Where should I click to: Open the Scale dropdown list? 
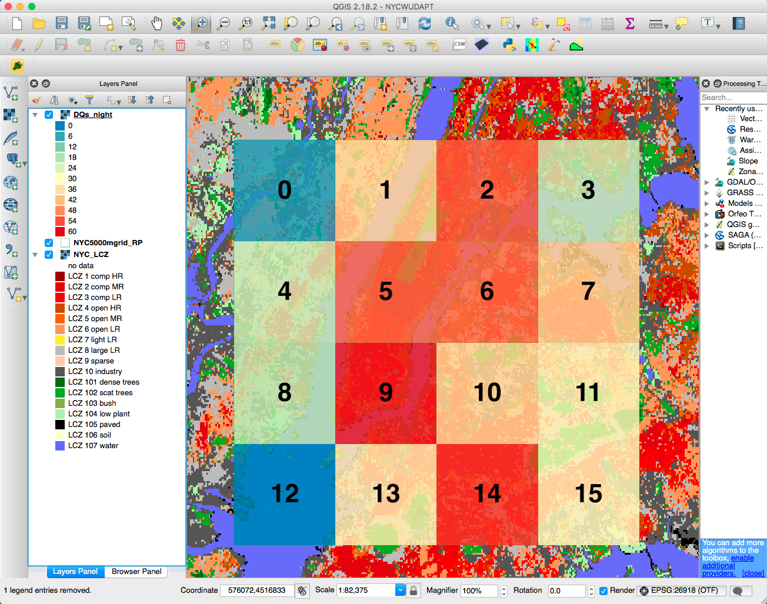point(401,590)
